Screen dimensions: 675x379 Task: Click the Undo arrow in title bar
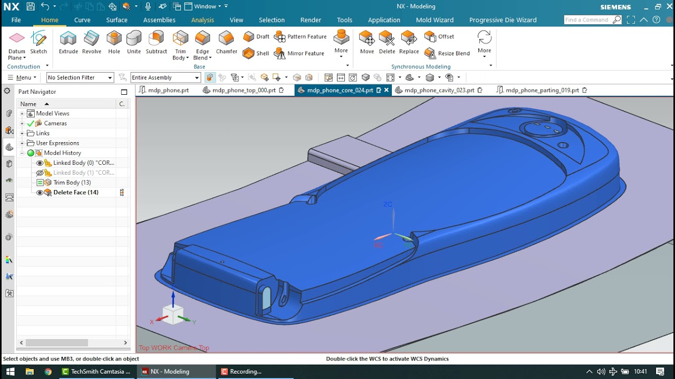coord(45,6)
